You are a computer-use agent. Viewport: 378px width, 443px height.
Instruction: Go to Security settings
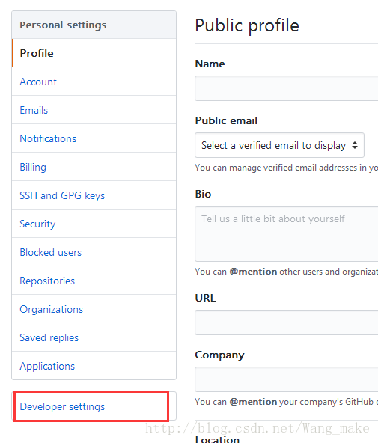(94, 224)
